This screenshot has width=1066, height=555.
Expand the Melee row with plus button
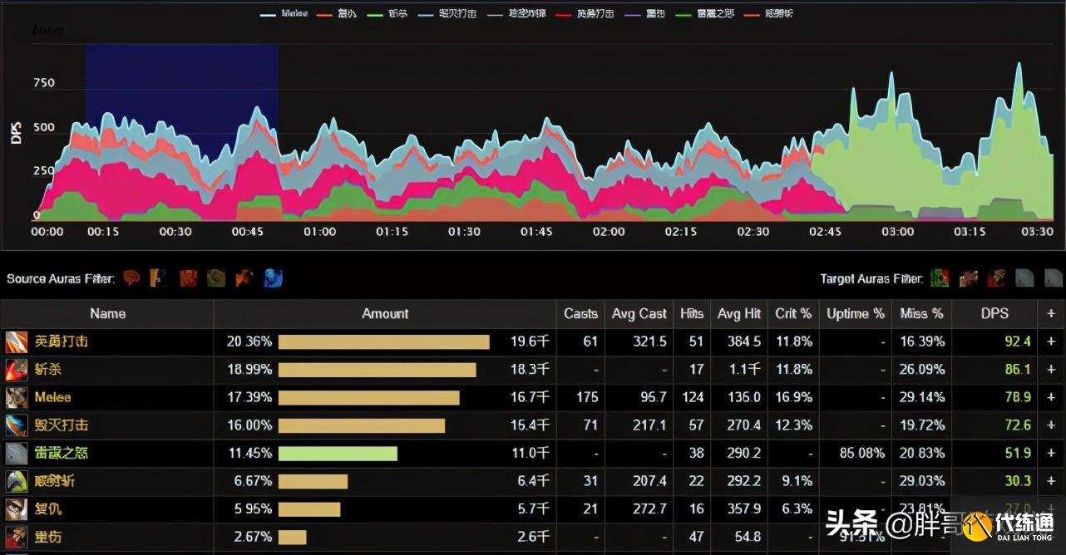tap(1051, 397)
